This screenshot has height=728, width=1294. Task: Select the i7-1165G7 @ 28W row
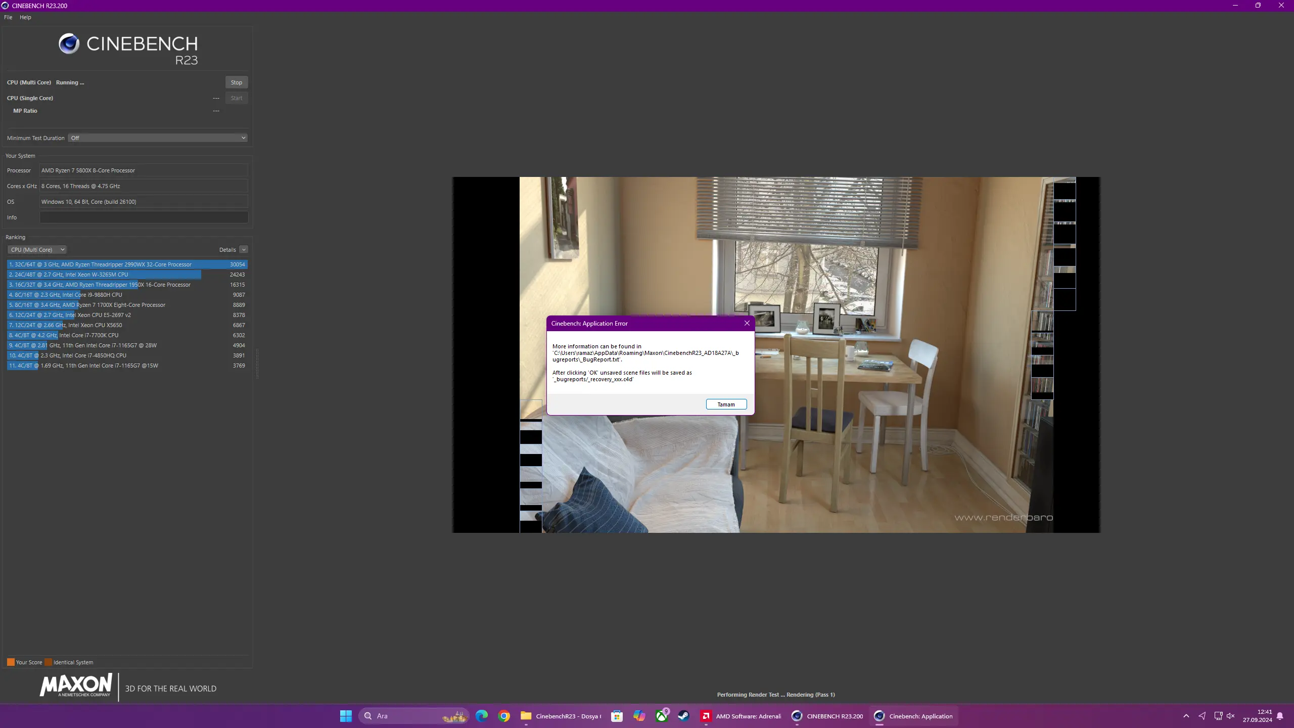tap(127, 345)
